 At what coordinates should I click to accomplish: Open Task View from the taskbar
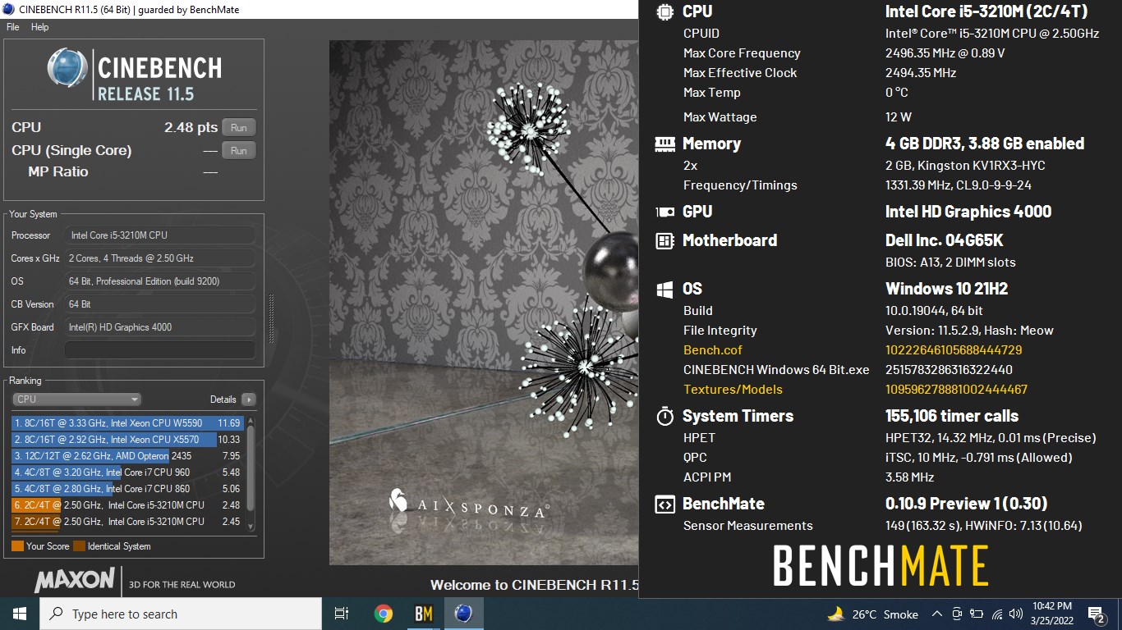[x=343, y=614]
